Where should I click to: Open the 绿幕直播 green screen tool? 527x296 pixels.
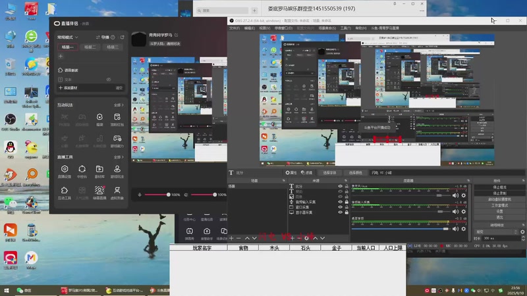(99, 193)
